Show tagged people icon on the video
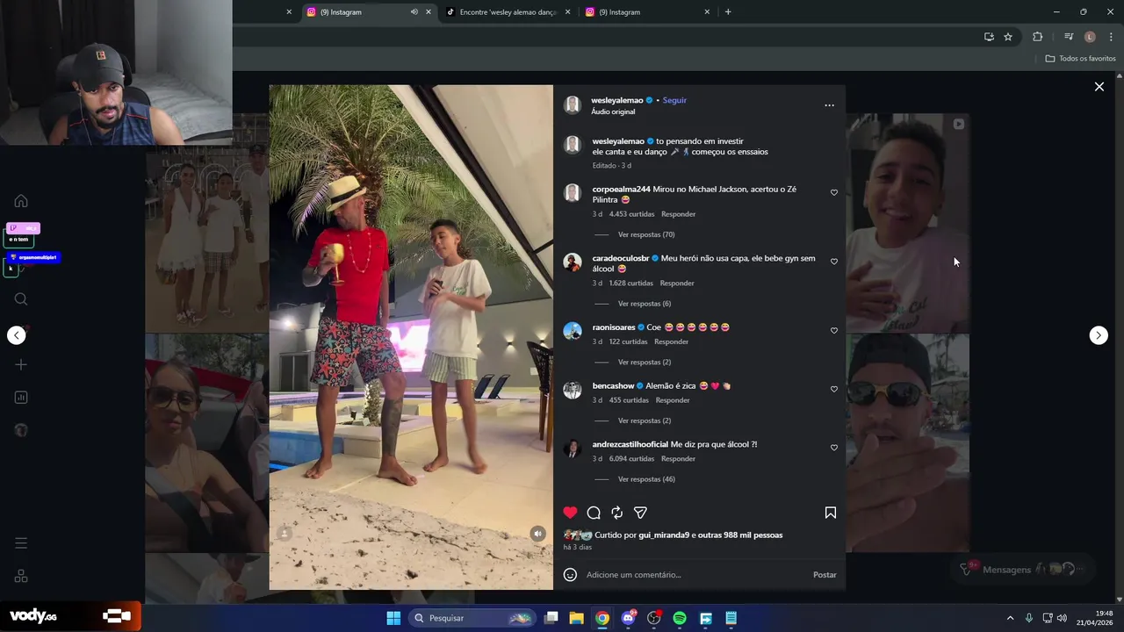The image size is (1124, 632). 285,534
